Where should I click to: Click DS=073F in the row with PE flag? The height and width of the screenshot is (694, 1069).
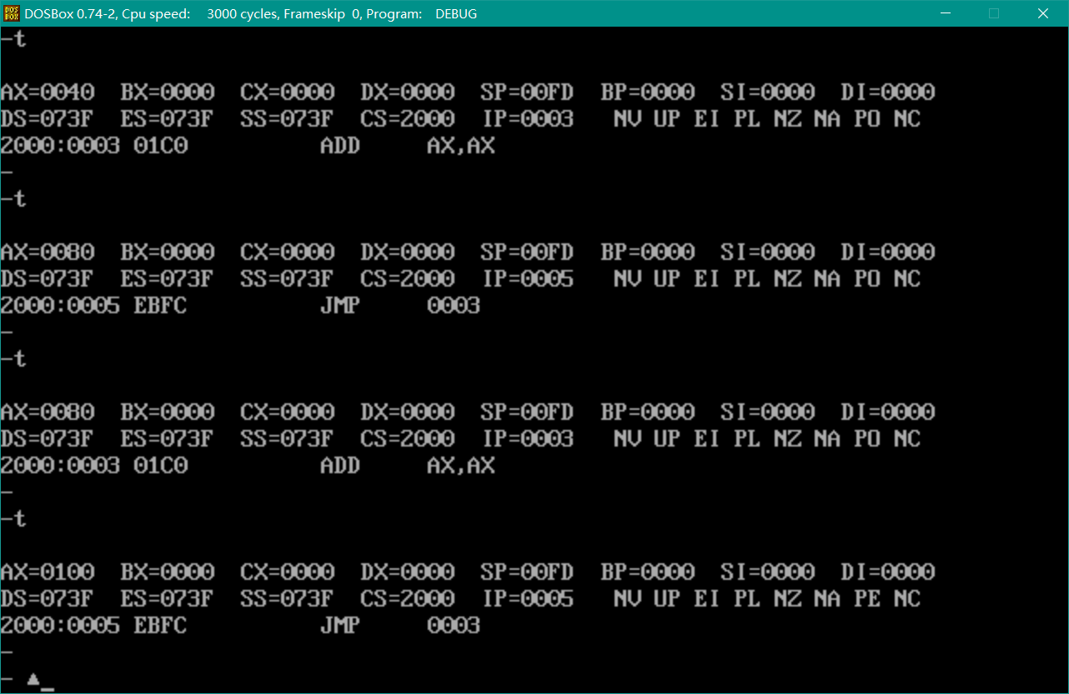click(48, 598)
